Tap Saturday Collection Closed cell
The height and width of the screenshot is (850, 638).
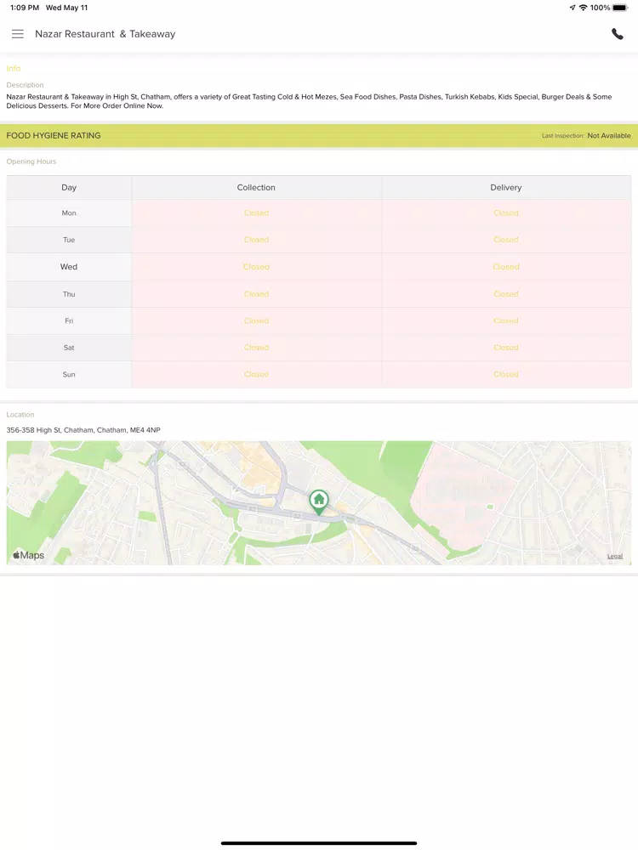[256, 348]
